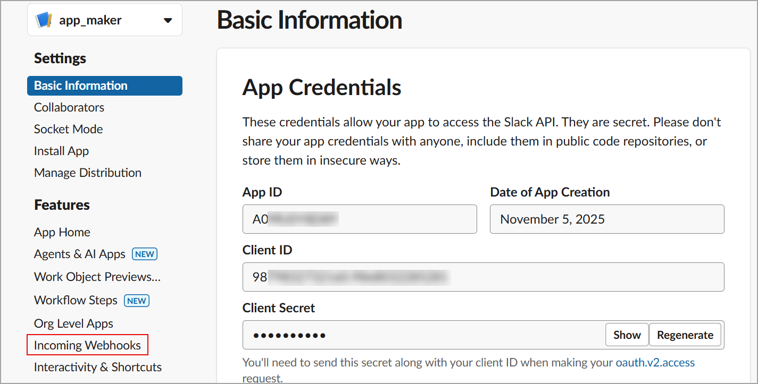Select Agents & AI Apps feature
This screenshot has height=384, width=758.
(80, 254)
